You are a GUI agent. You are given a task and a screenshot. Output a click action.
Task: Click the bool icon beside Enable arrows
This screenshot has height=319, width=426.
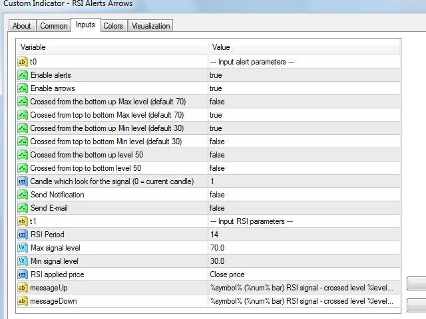click(23, 88)
